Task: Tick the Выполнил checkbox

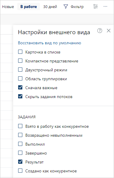Action: (20, 144)
